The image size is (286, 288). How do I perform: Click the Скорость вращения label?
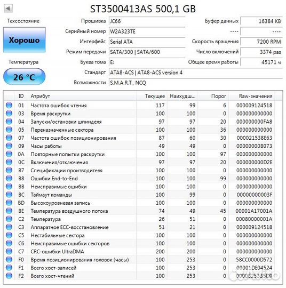click(215, 42)
